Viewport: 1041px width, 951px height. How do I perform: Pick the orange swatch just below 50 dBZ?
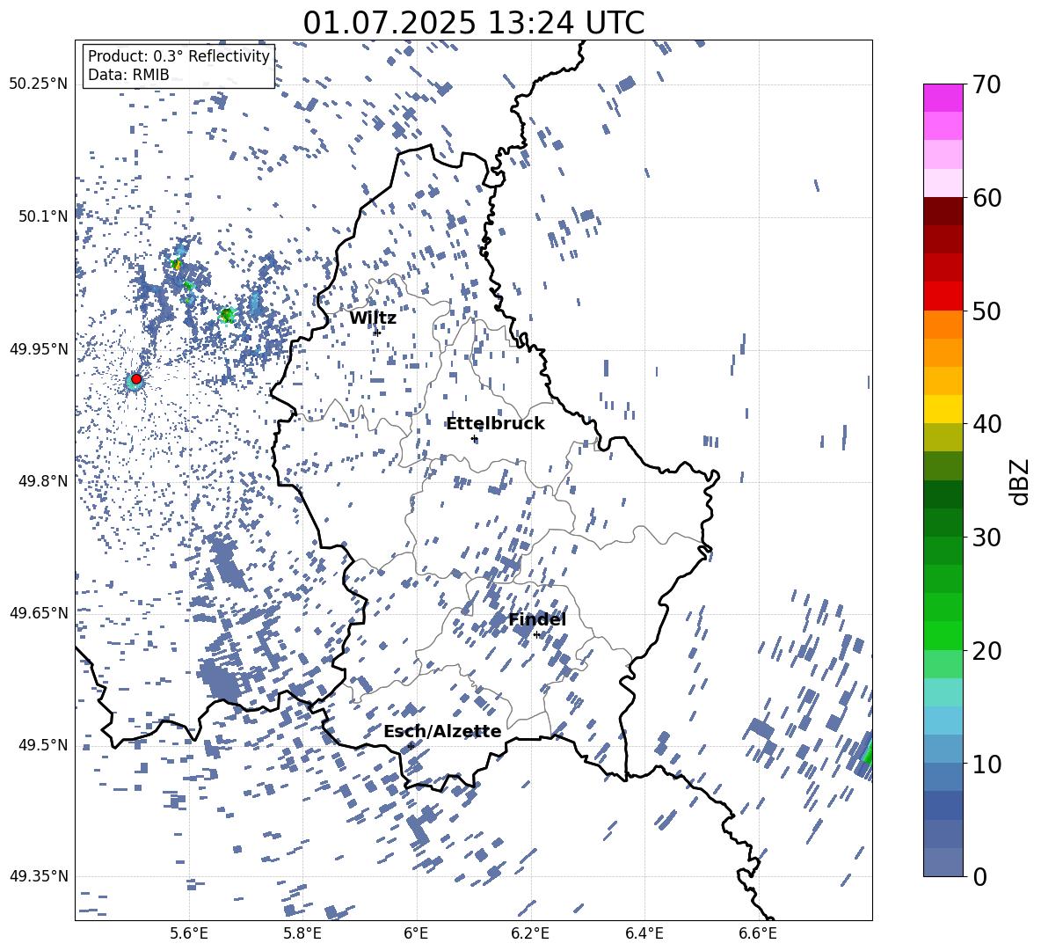pos(943,325)
